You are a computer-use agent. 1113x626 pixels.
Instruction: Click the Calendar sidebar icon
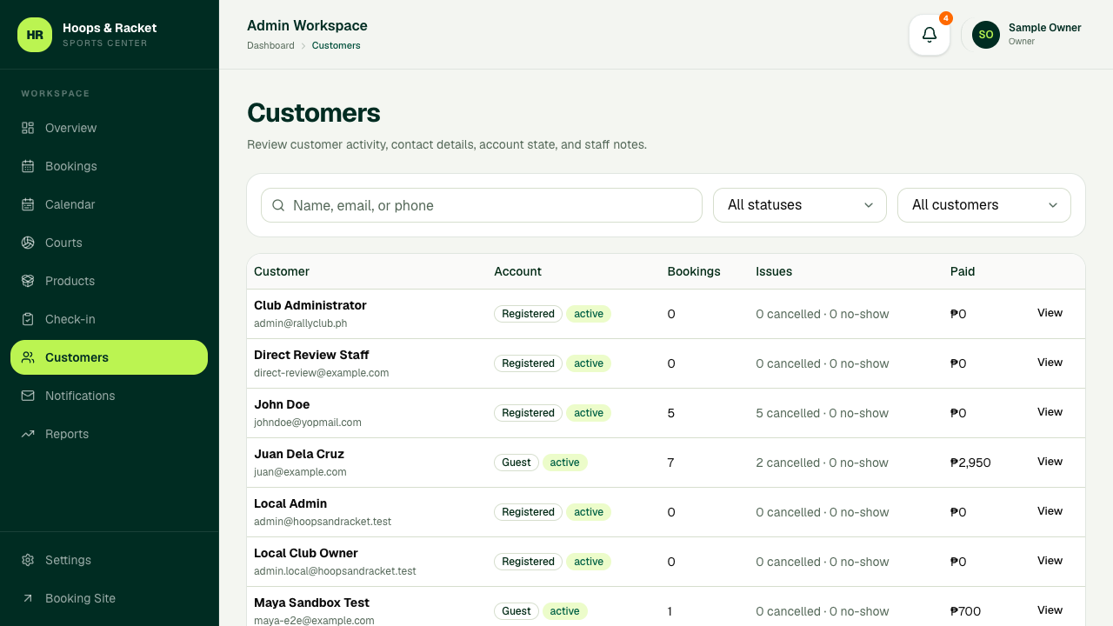(28, 204)
